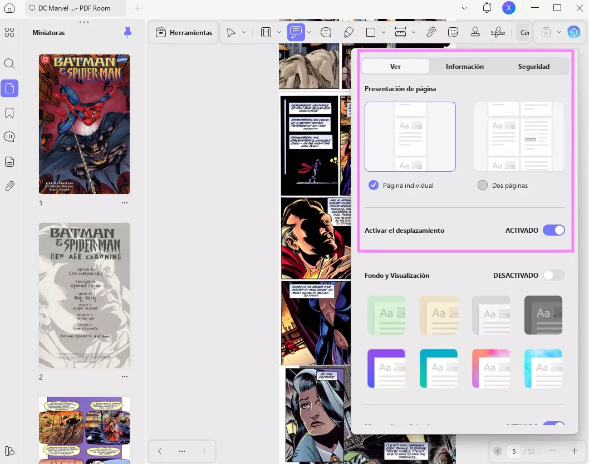Choose the sticker tool
The width and height of the screenshot is (589, 464).
453,33
